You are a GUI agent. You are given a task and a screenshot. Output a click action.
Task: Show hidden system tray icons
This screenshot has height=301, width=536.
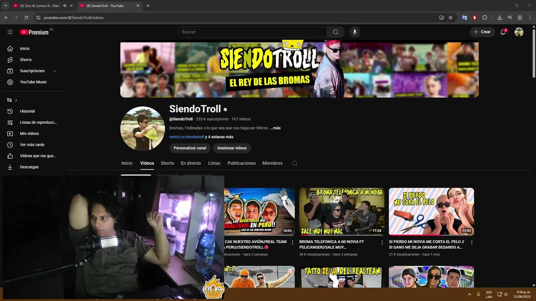point(469,294)
